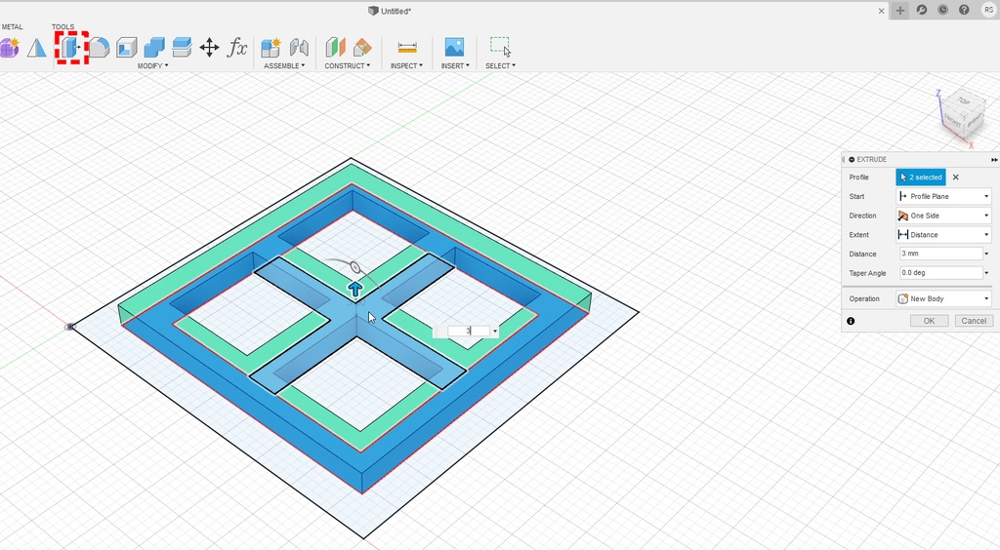Open the CONSTRUCT menu
The width and height of the screenshot is (1000, 550).
click(347, 65)
